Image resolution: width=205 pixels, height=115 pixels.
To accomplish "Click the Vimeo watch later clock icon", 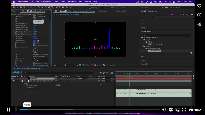I will (x=199, y=15).
